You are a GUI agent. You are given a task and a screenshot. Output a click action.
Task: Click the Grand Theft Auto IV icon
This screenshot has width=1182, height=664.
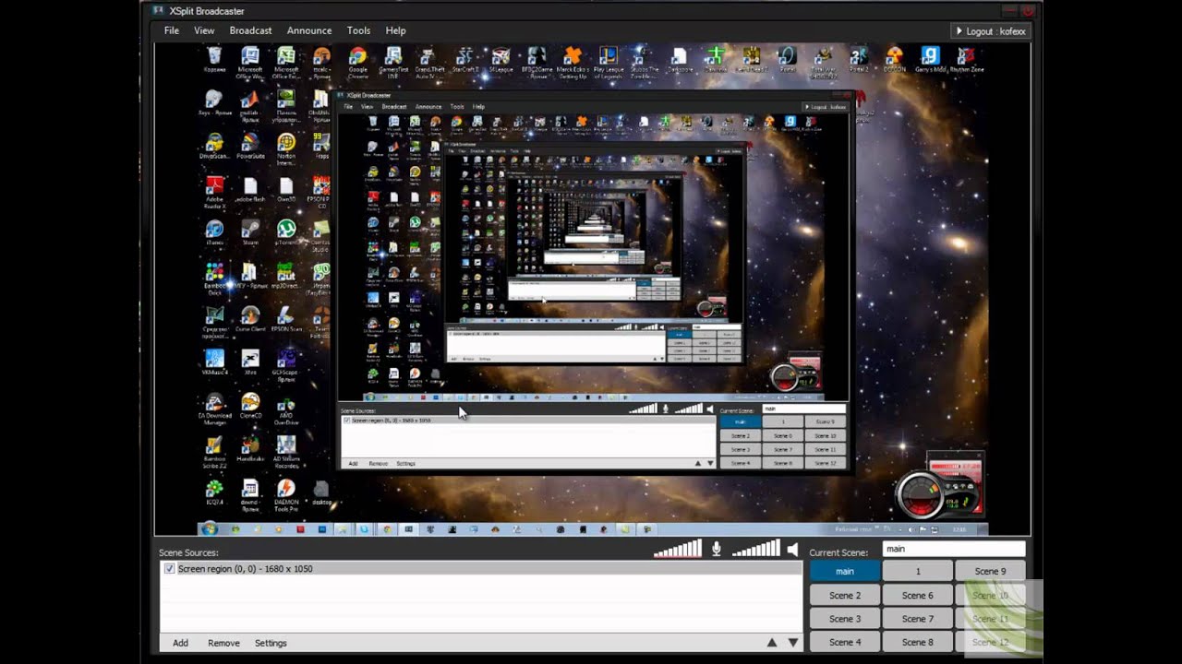click(429, 64)
